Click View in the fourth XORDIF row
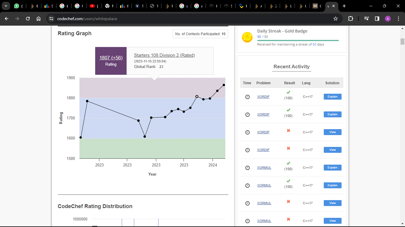405x227 pixels. (332, 150)
